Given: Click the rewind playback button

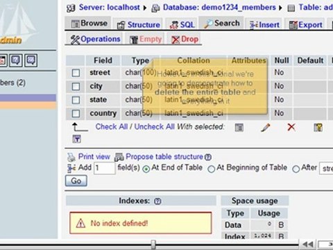Looking at the screenshot, I should tap(308, 244).
